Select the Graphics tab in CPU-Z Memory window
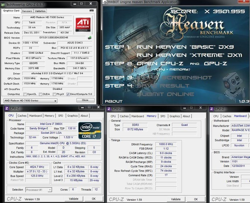This screenshot has height=203, width=250. click(175, 116)
